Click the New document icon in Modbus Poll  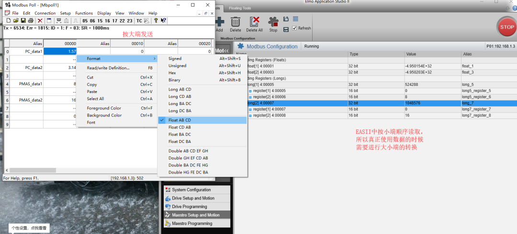coord(9,21)
